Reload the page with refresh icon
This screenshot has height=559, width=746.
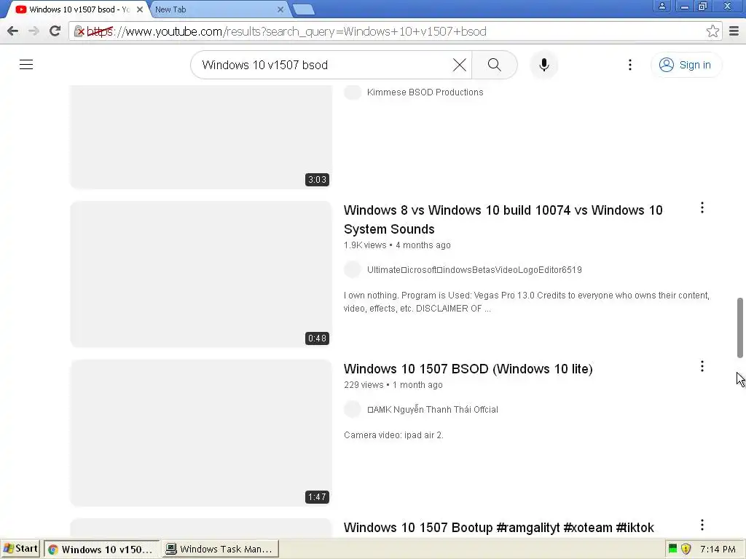[55, 31]
